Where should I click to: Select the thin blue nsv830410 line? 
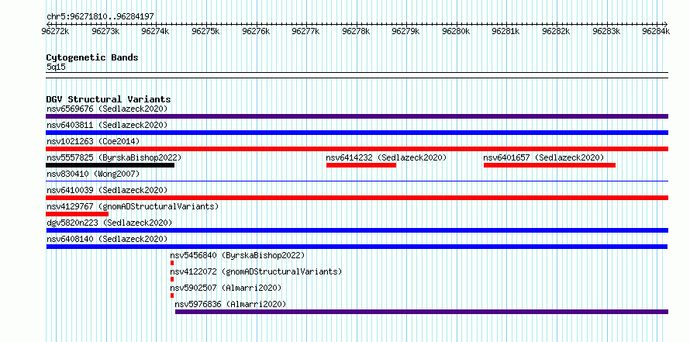click(357, 181)
